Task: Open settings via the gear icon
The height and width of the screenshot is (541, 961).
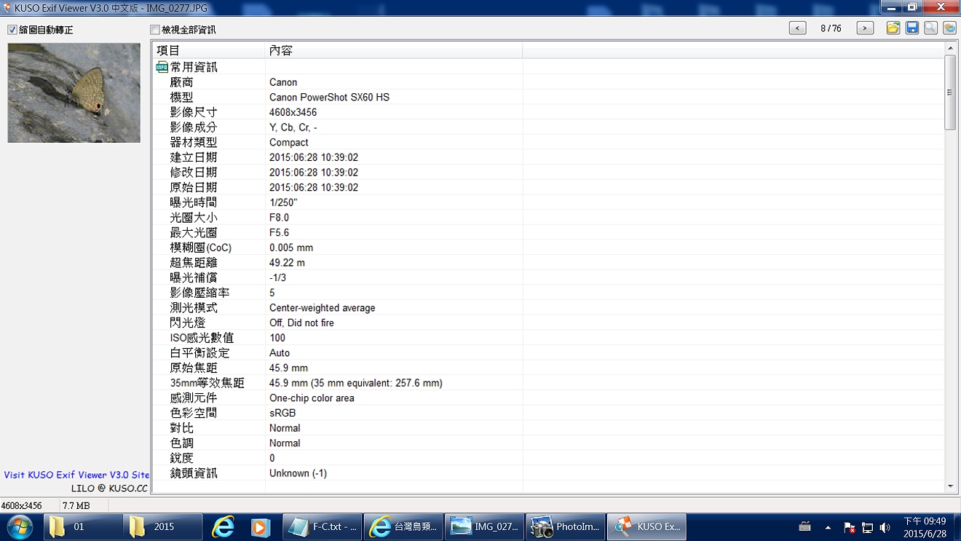Action: point(949,28)
